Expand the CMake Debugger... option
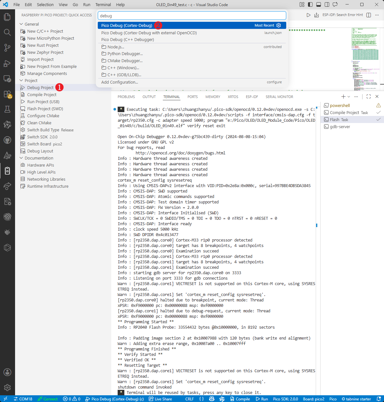The width and height of the screenshot is (384, 402). click(x=192, y=61)
